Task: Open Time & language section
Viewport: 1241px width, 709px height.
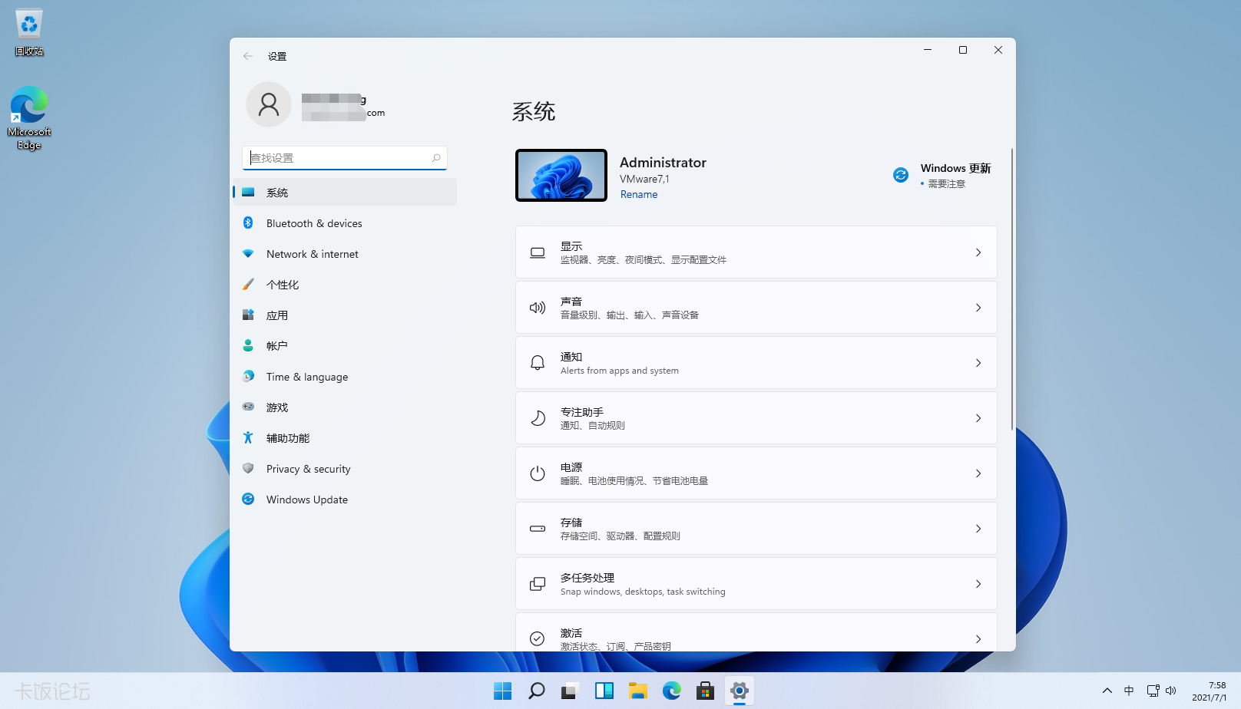Action: 345,376
